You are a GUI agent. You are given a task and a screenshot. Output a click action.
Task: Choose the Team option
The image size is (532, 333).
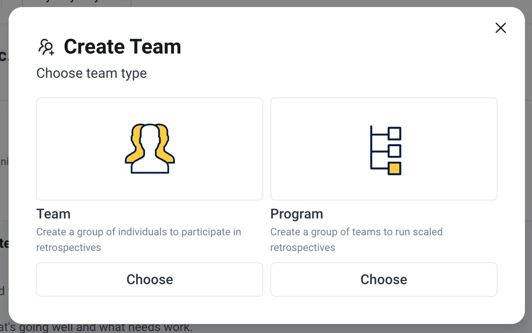[149, 279]
